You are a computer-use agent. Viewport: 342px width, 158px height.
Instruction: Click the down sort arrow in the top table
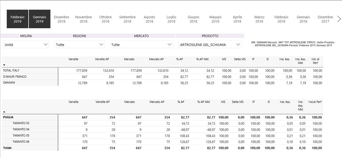tap(4, 65)
